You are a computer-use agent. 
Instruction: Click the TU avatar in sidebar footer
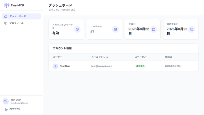tap(6, 101)
